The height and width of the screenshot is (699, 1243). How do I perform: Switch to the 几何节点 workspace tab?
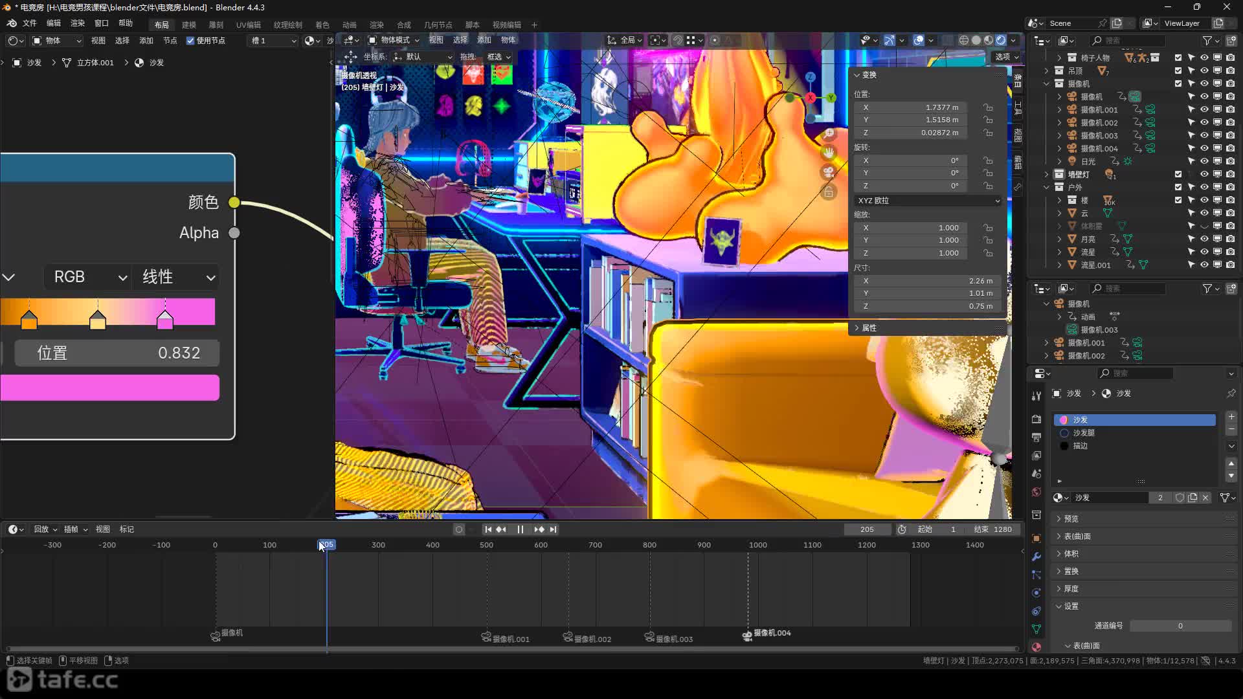438,25
